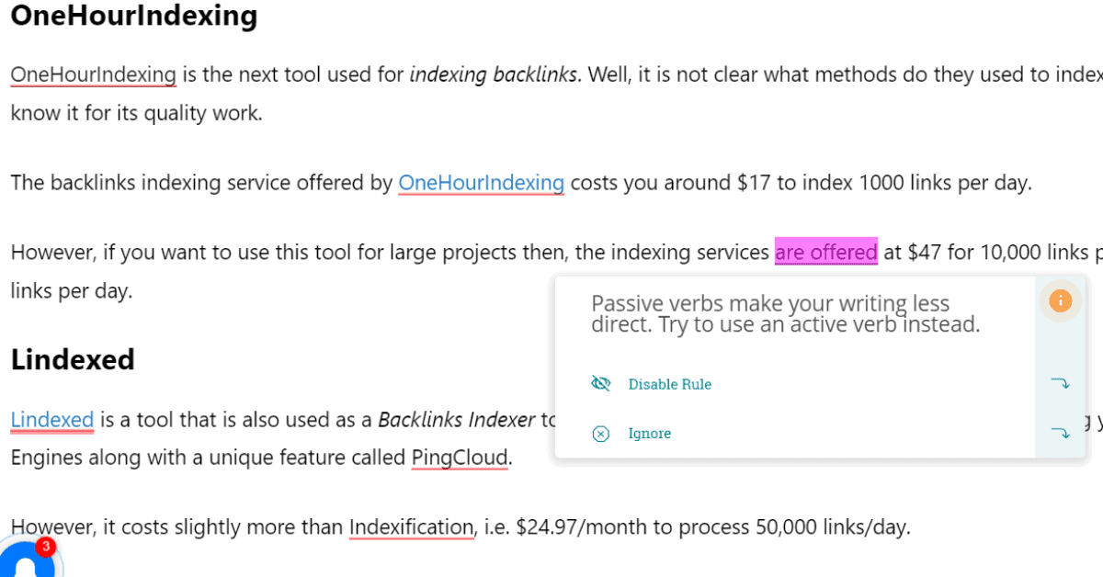Click the underlined word Indexification
Screen dimensions: 1103x577
[411, 527]
